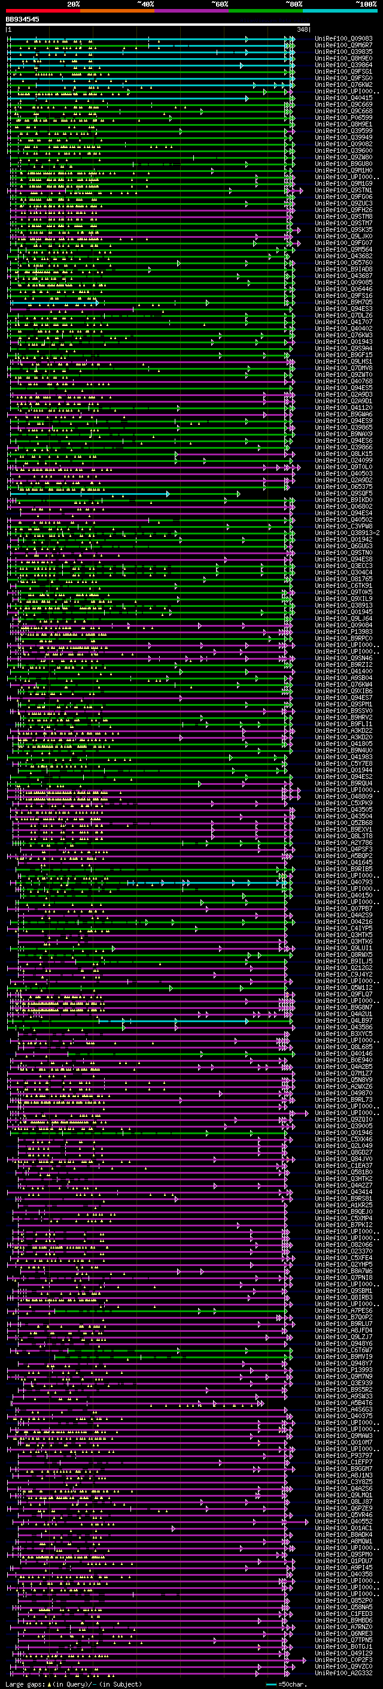Open the UniRef100_Q43586 hit
383x1689 pixels.
pos(344,1027)
